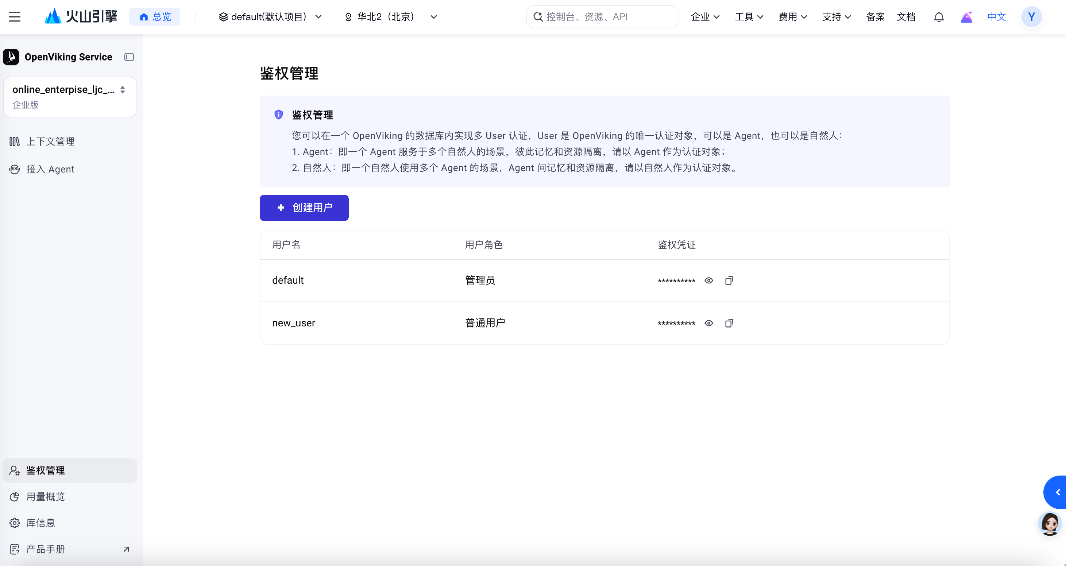Open the 文档 link
The height and width of the screenshot is (566, 1066).
coord(906,17)
